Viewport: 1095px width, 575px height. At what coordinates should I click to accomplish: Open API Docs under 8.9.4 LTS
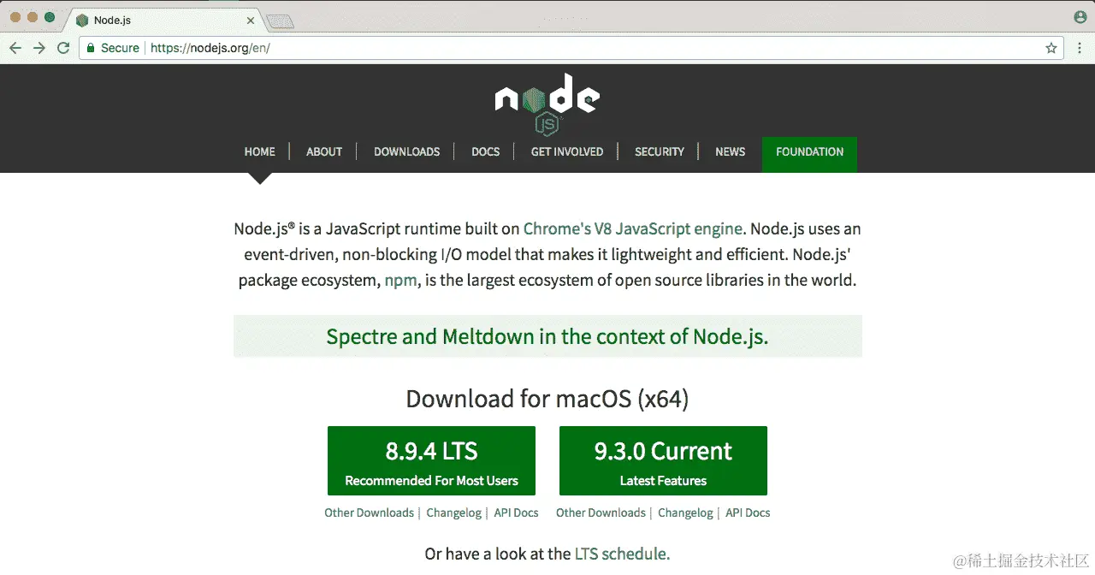[x=517, y=513]
